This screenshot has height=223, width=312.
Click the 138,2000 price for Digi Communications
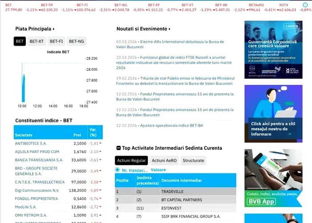tap(78, 190)
